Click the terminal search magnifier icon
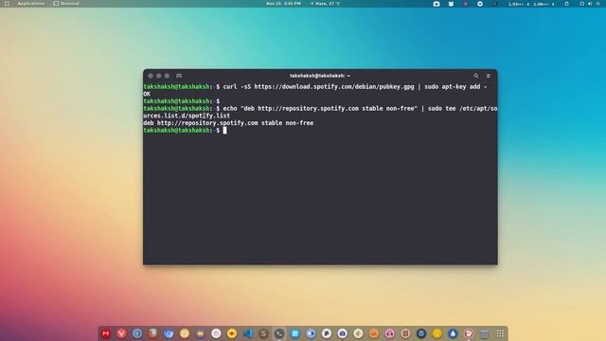 coord(476,76)
